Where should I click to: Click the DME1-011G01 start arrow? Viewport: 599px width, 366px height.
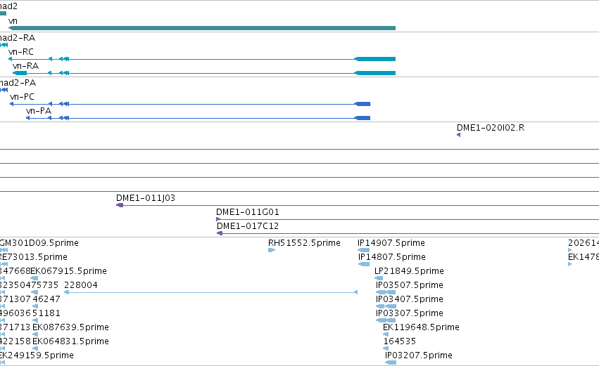coord(218,219)
